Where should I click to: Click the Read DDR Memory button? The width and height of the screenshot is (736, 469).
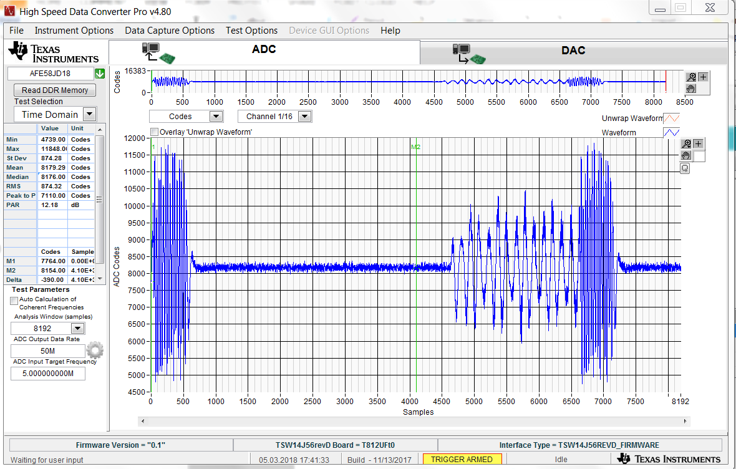click(55, 90)
